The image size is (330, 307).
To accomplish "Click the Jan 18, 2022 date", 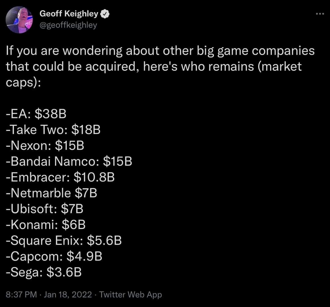I will [68, 294].
